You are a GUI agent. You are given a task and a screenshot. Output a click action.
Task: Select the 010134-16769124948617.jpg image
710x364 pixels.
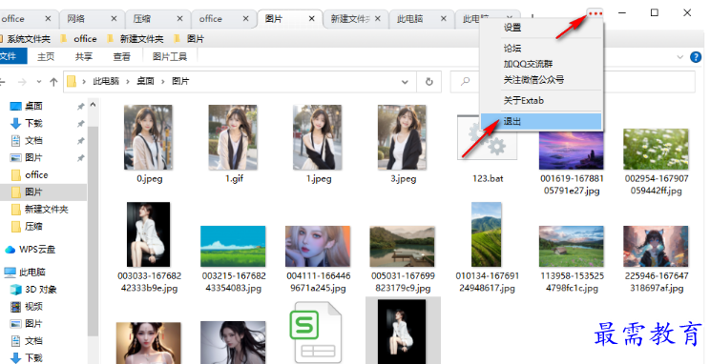pyautogui.click(x=487, y=234)
